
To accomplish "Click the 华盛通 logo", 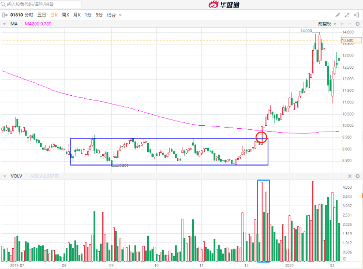I will click(x=224, y=4).
